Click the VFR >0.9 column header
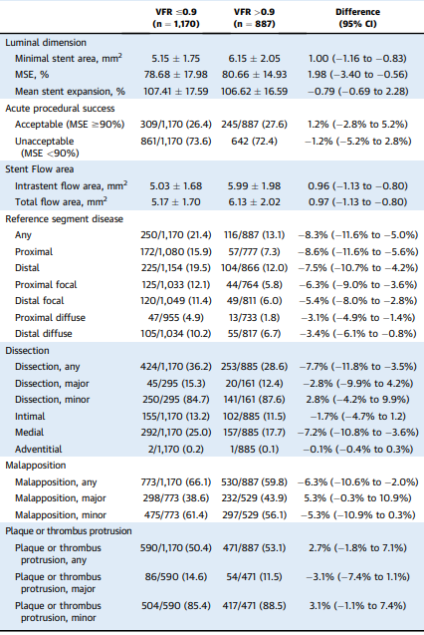The image size is (424, 635). pyautogui.click(x=254, y=18)
